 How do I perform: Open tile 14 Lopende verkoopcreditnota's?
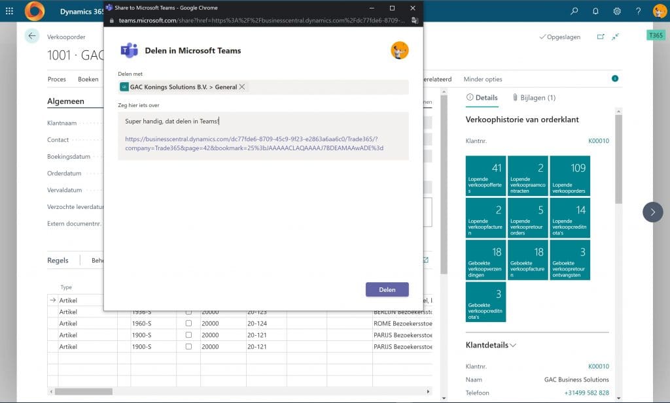coord(570,218)
